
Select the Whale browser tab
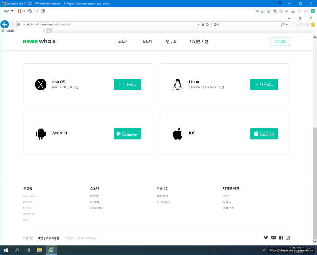click(23, 31)
